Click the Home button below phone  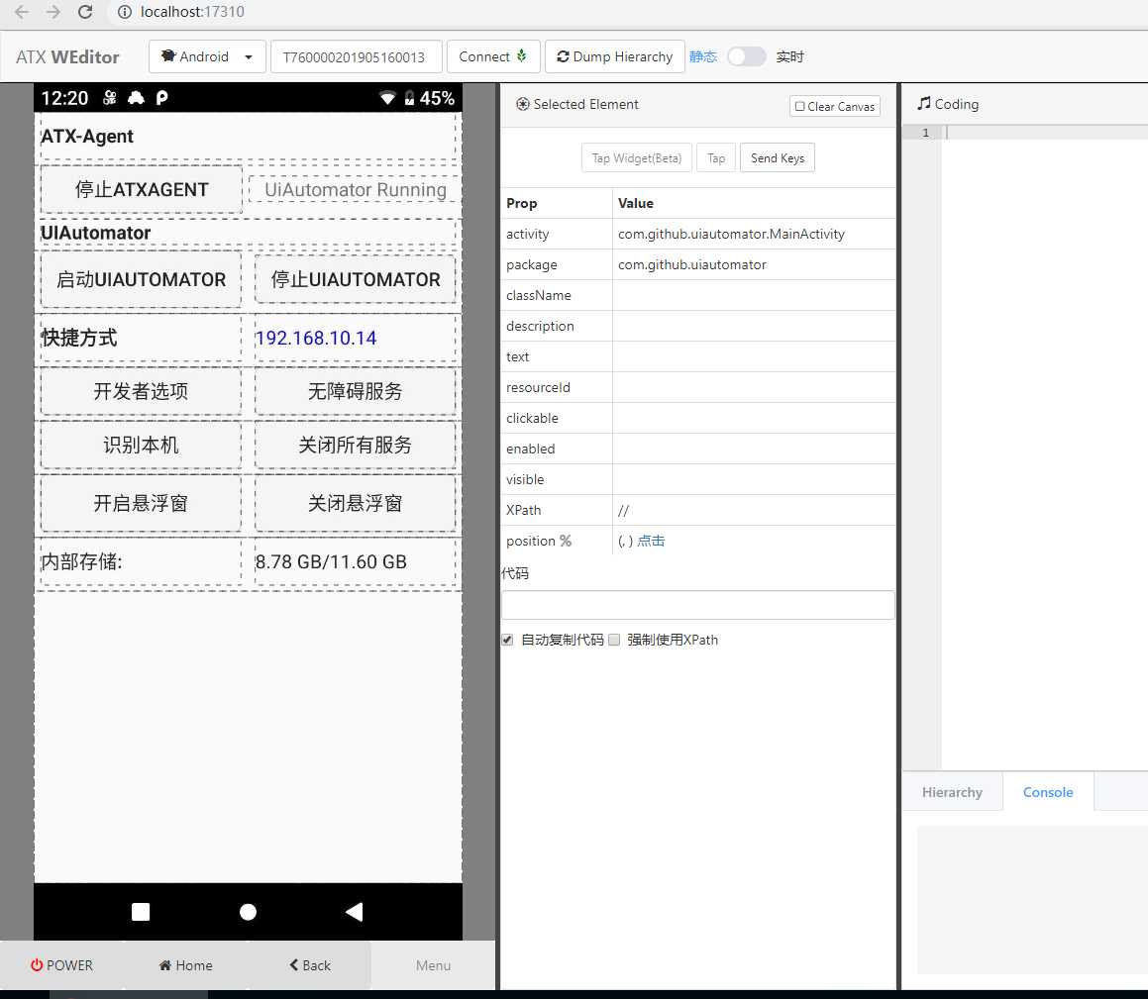[185, 965]
